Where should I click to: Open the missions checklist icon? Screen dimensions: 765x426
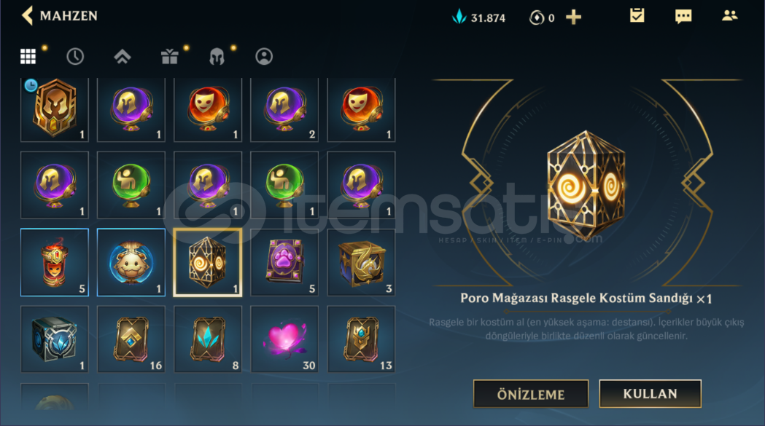[637, 15]
